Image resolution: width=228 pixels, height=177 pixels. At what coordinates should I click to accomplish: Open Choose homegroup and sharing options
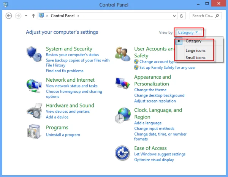[74, 94]
